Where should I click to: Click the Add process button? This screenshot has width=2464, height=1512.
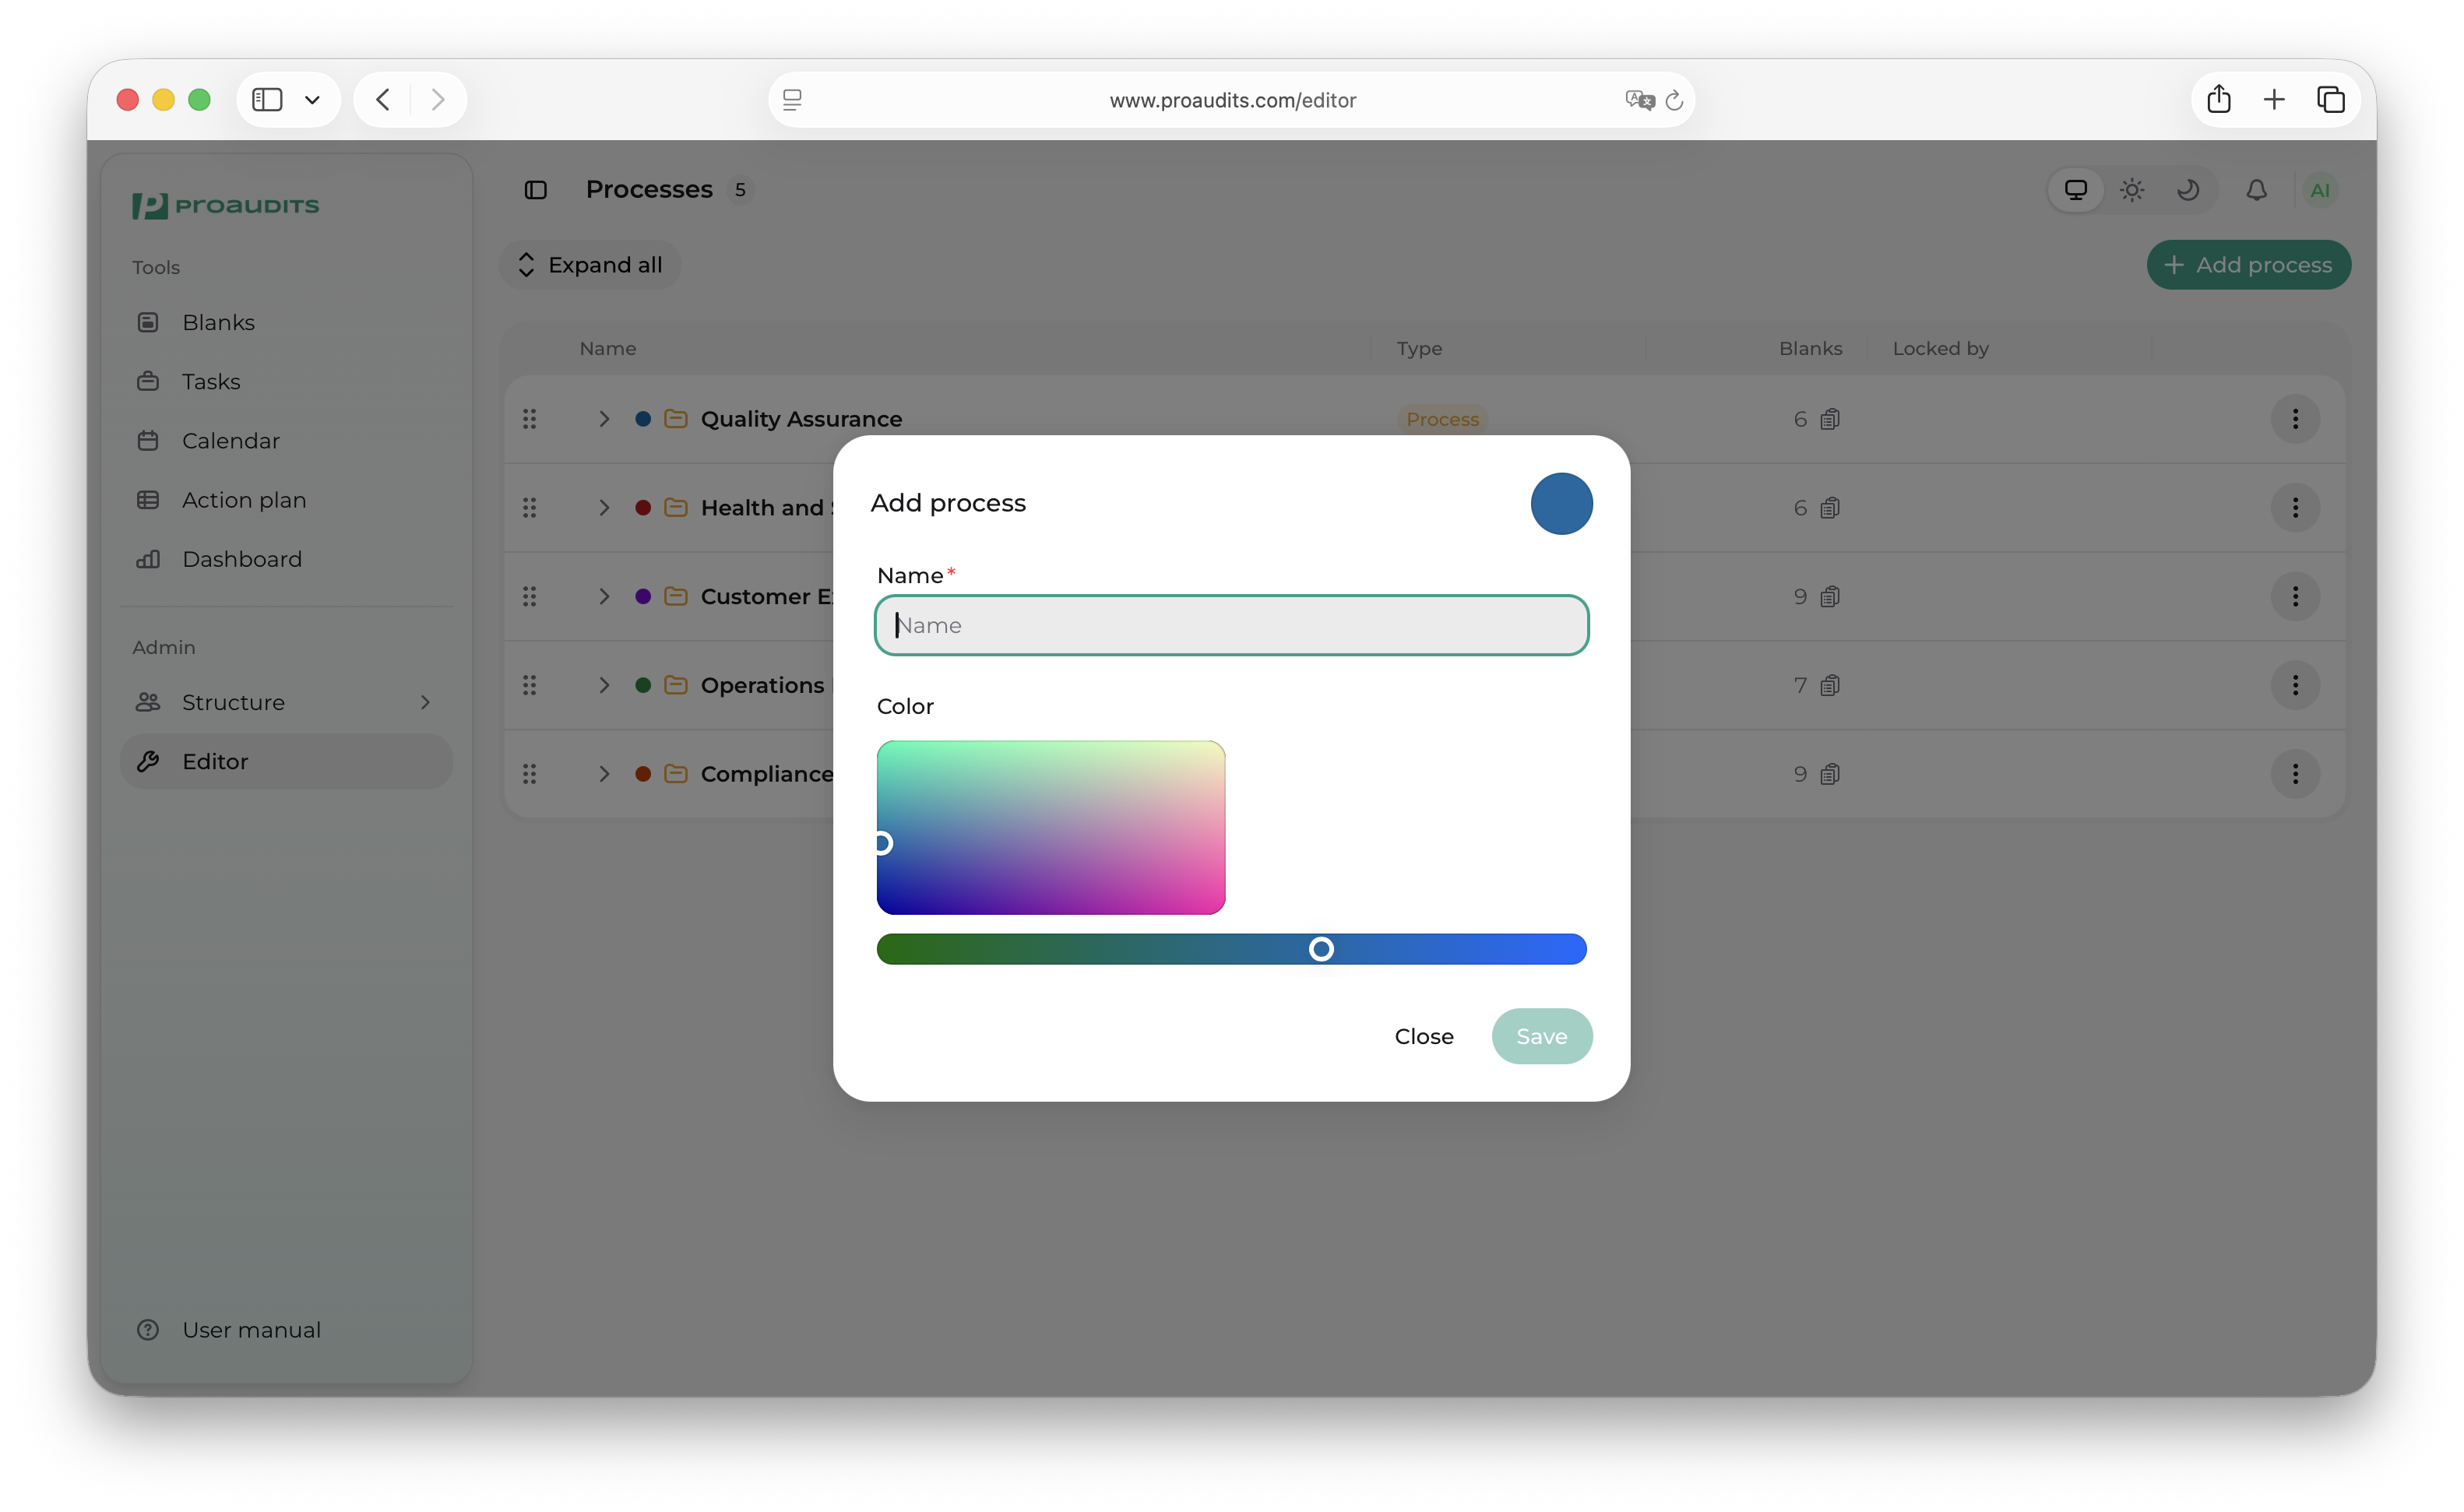pyautogui.click(x=2248, y=265)
